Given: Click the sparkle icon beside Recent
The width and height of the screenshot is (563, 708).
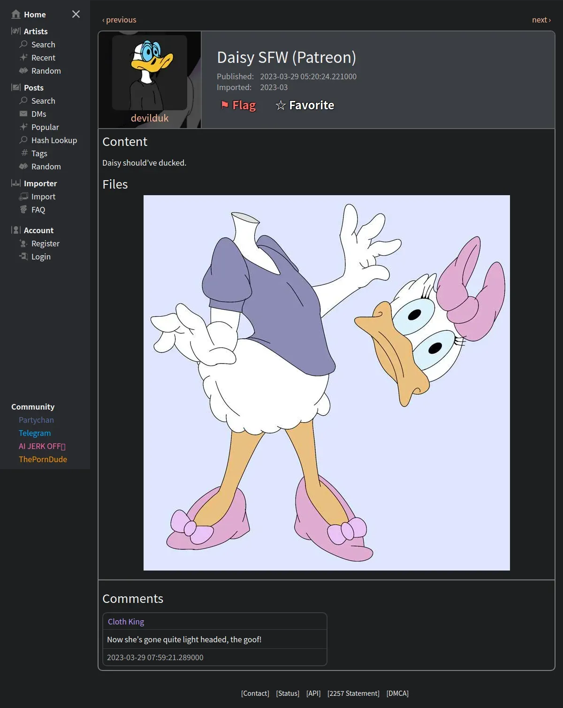Looking at the screenshot, I should pyautogui.click(x=23, y=57).
